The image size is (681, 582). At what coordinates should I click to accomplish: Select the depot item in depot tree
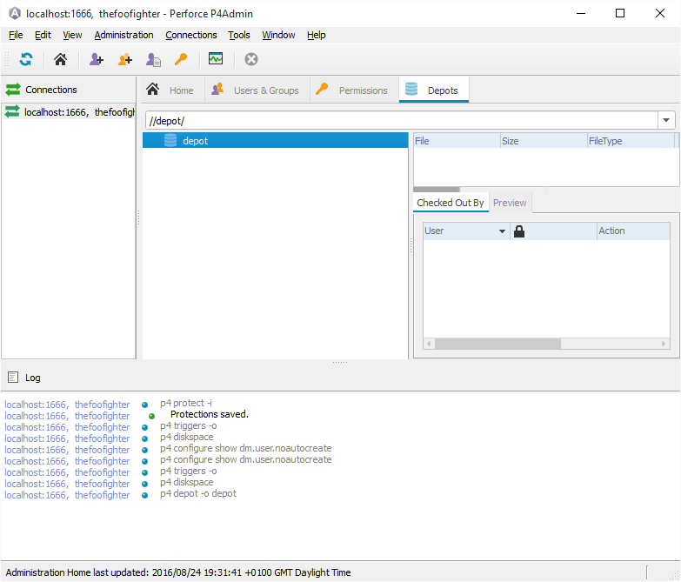276,140
